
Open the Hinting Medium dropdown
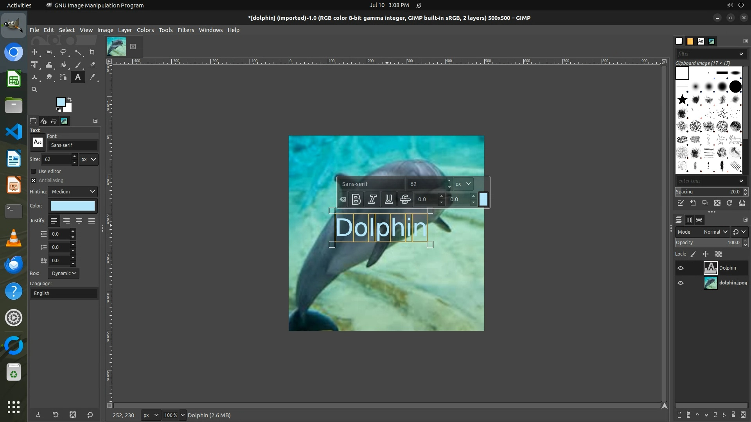coord(73,191)
